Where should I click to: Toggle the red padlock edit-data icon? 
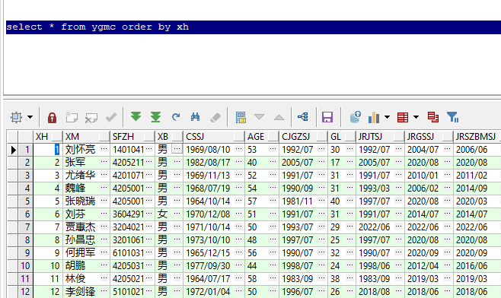[x=52, y=117]
